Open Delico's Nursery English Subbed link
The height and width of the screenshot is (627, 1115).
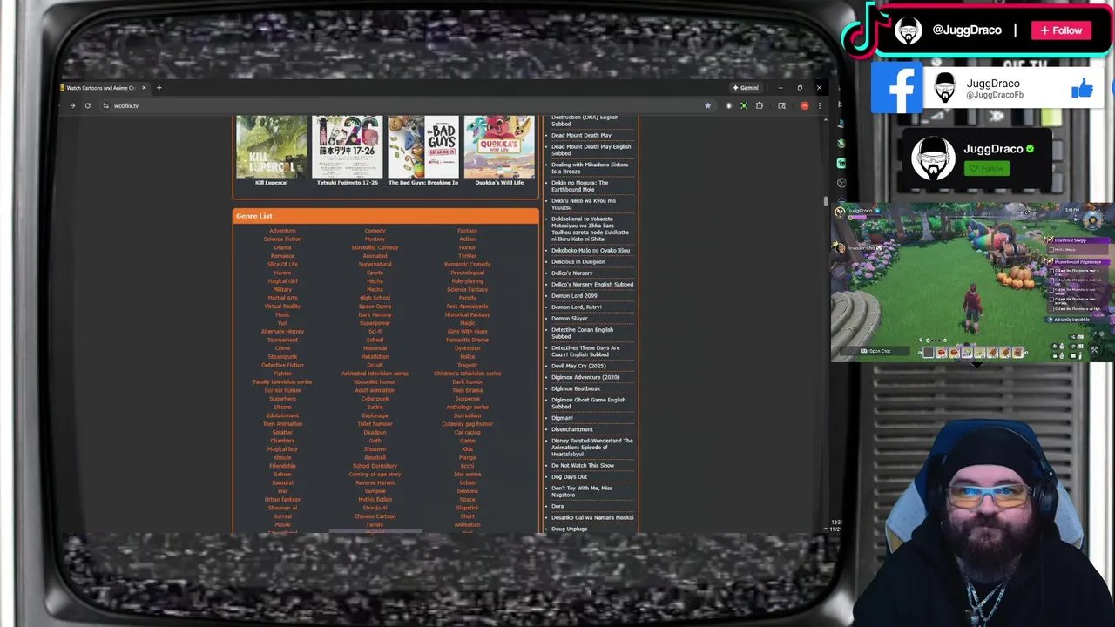pos(592,284)
